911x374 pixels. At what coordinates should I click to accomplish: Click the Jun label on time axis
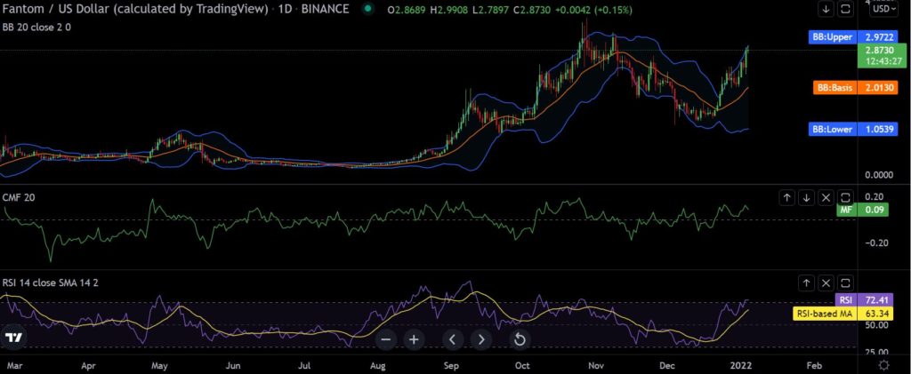point(233,366)
